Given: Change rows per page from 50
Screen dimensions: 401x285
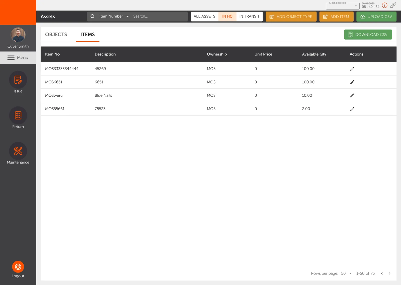Looking at the screenshot, I should 346,273.
